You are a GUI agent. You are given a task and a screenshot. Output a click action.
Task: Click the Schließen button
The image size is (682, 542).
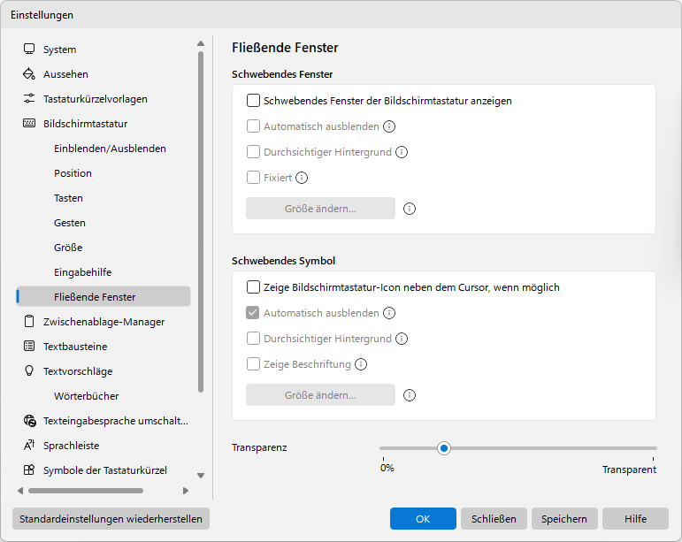[x=494, y=518]
